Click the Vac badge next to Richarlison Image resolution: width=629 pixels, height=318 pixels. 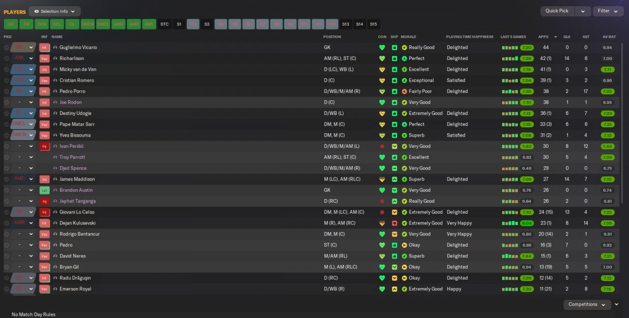tap(45, 58)
